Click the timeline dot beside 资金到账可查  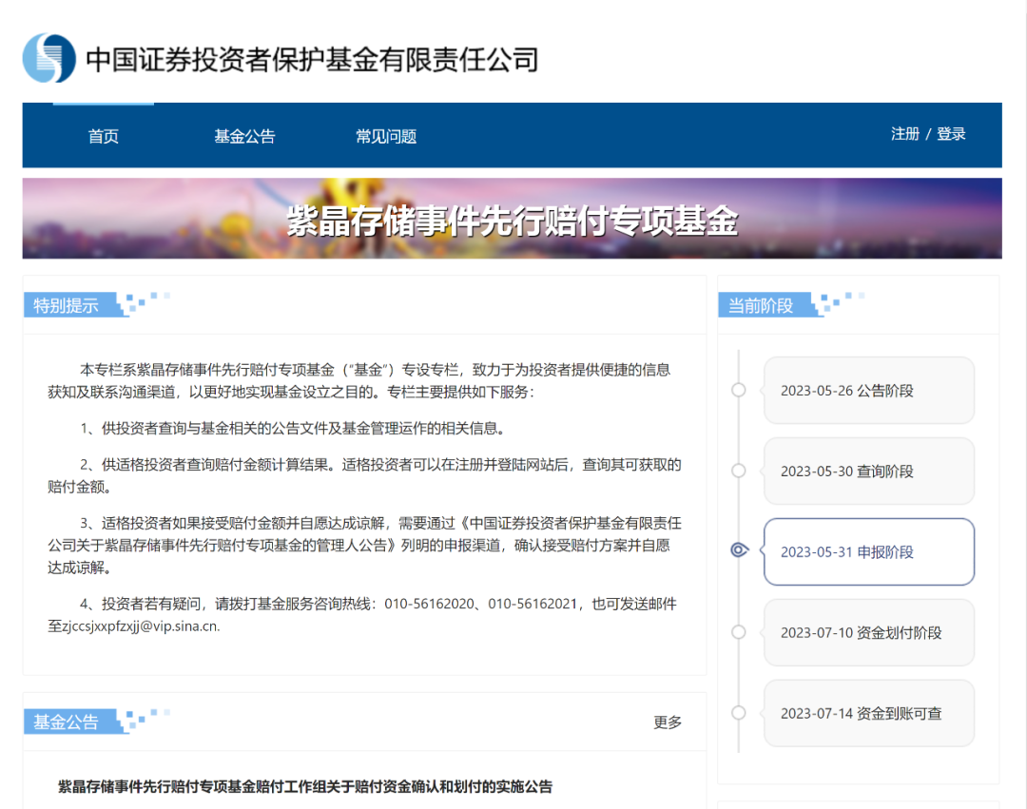tap(739, 713)
